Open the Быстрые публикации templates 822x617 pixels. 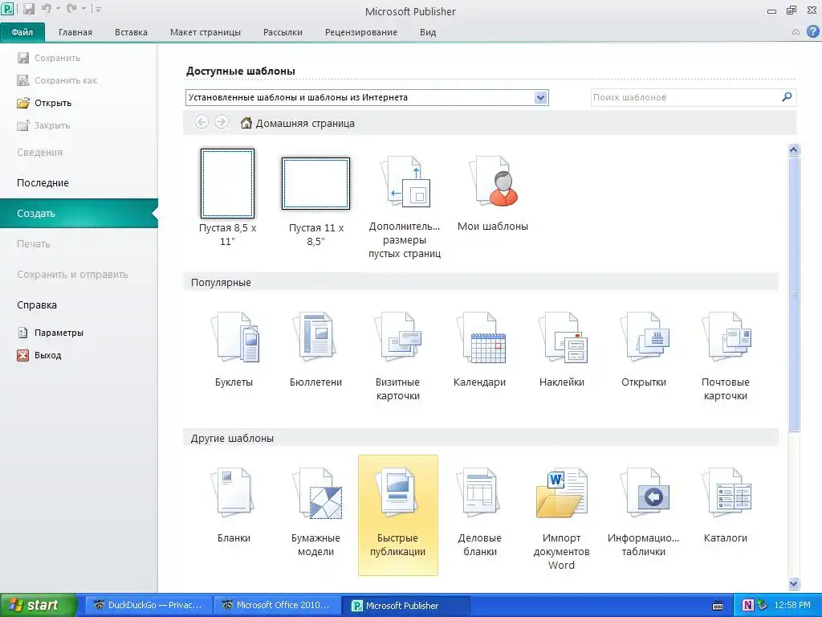[x=398, y=515]
